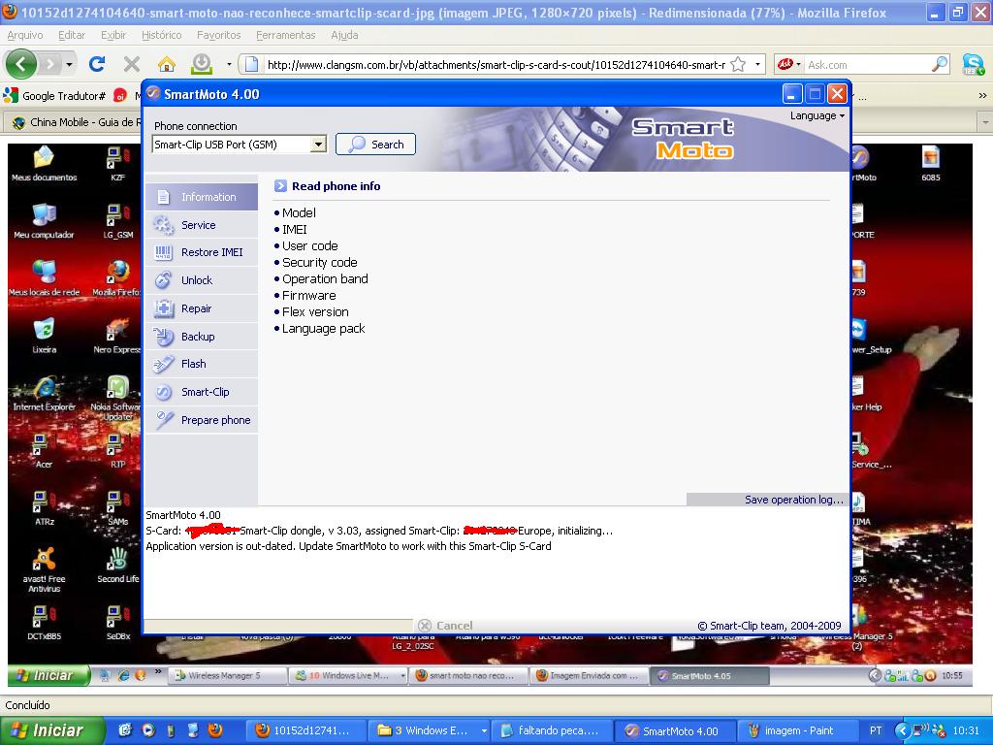
Task: Open the Firefox history dropdown next to forward
Action: pyautogui.click(x=69, y=64)
